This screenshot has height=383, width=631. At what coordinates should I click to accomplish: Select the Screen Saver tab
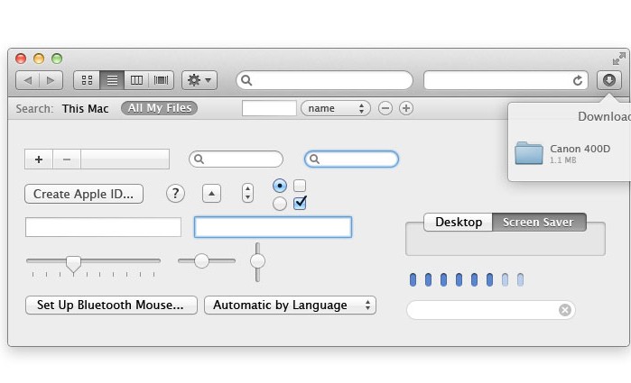(539, 223)
